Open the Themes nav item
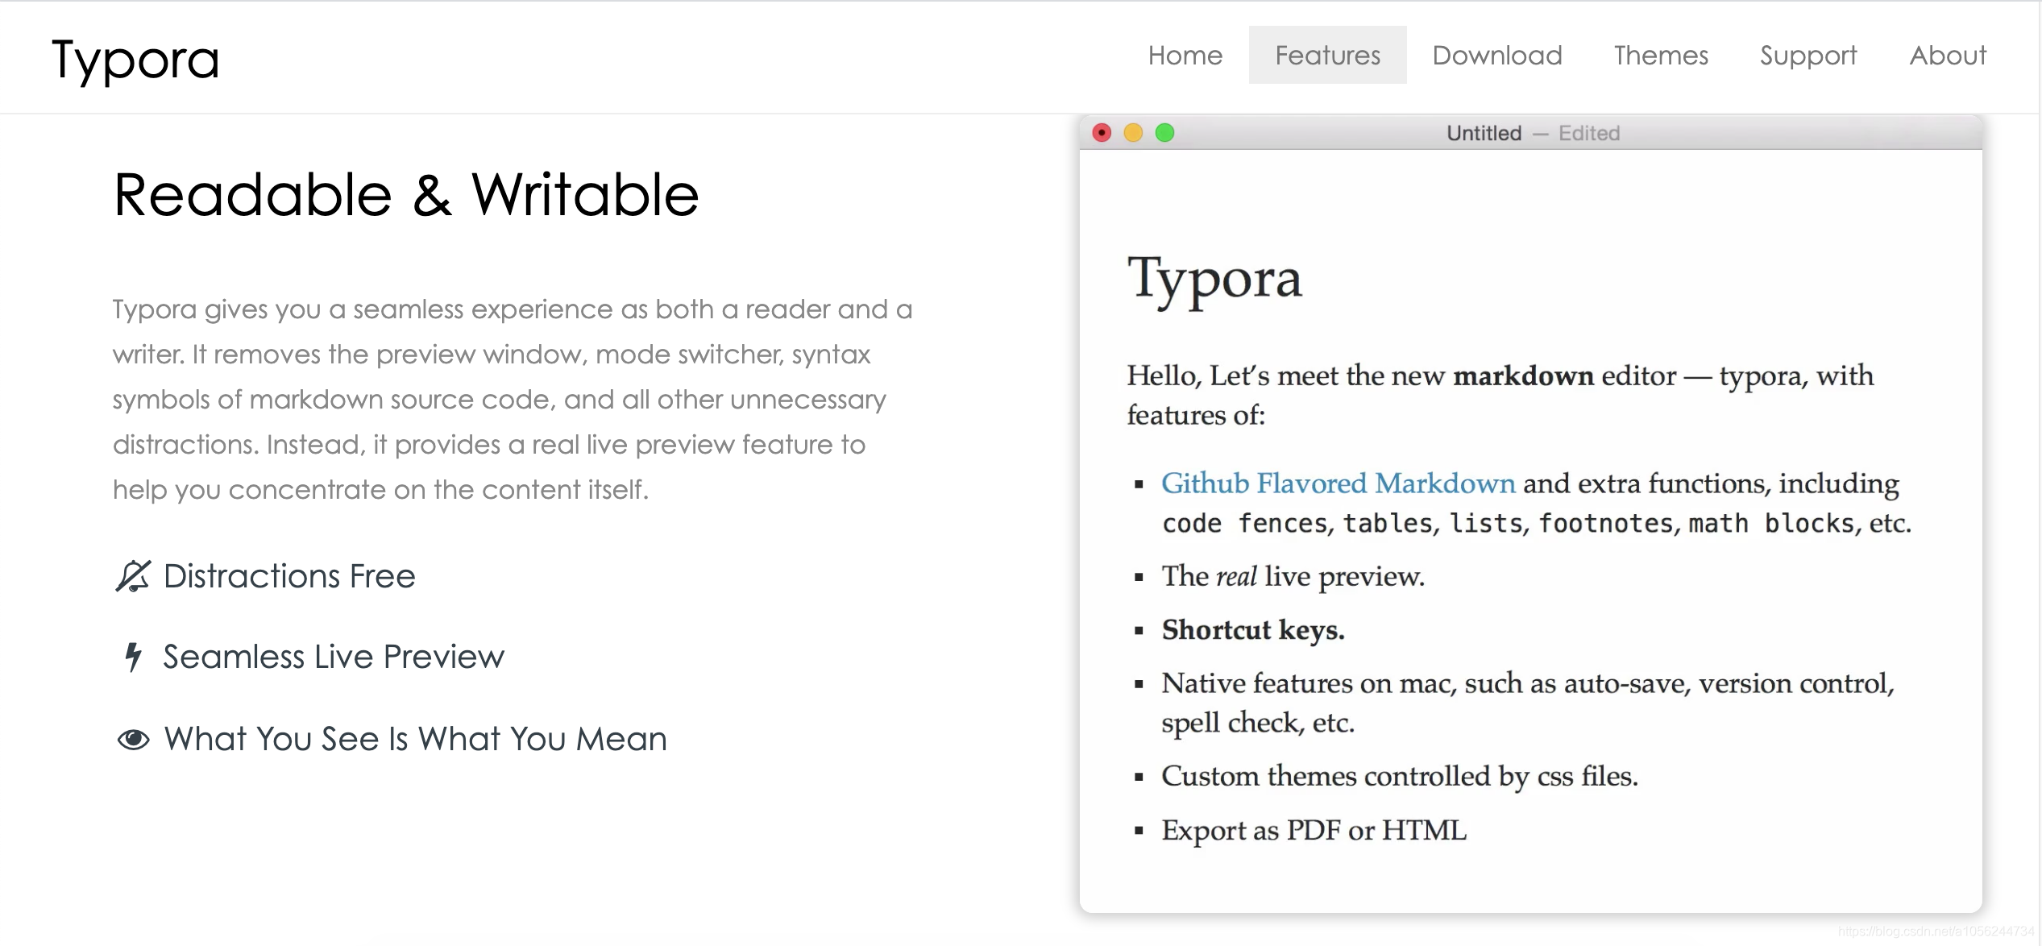The height and width of the screenshot is (946, 2042). click(1661, 55)
